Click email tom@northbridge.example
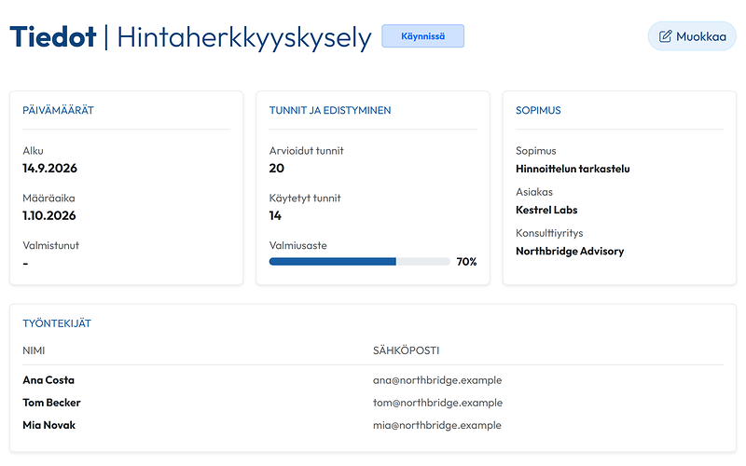The image size is (746, 466). tap(437, 403)
